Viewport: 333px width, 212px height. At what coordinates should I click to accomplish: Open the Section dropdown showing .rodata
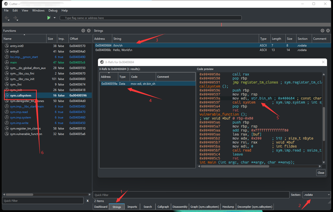coord(316,195)
